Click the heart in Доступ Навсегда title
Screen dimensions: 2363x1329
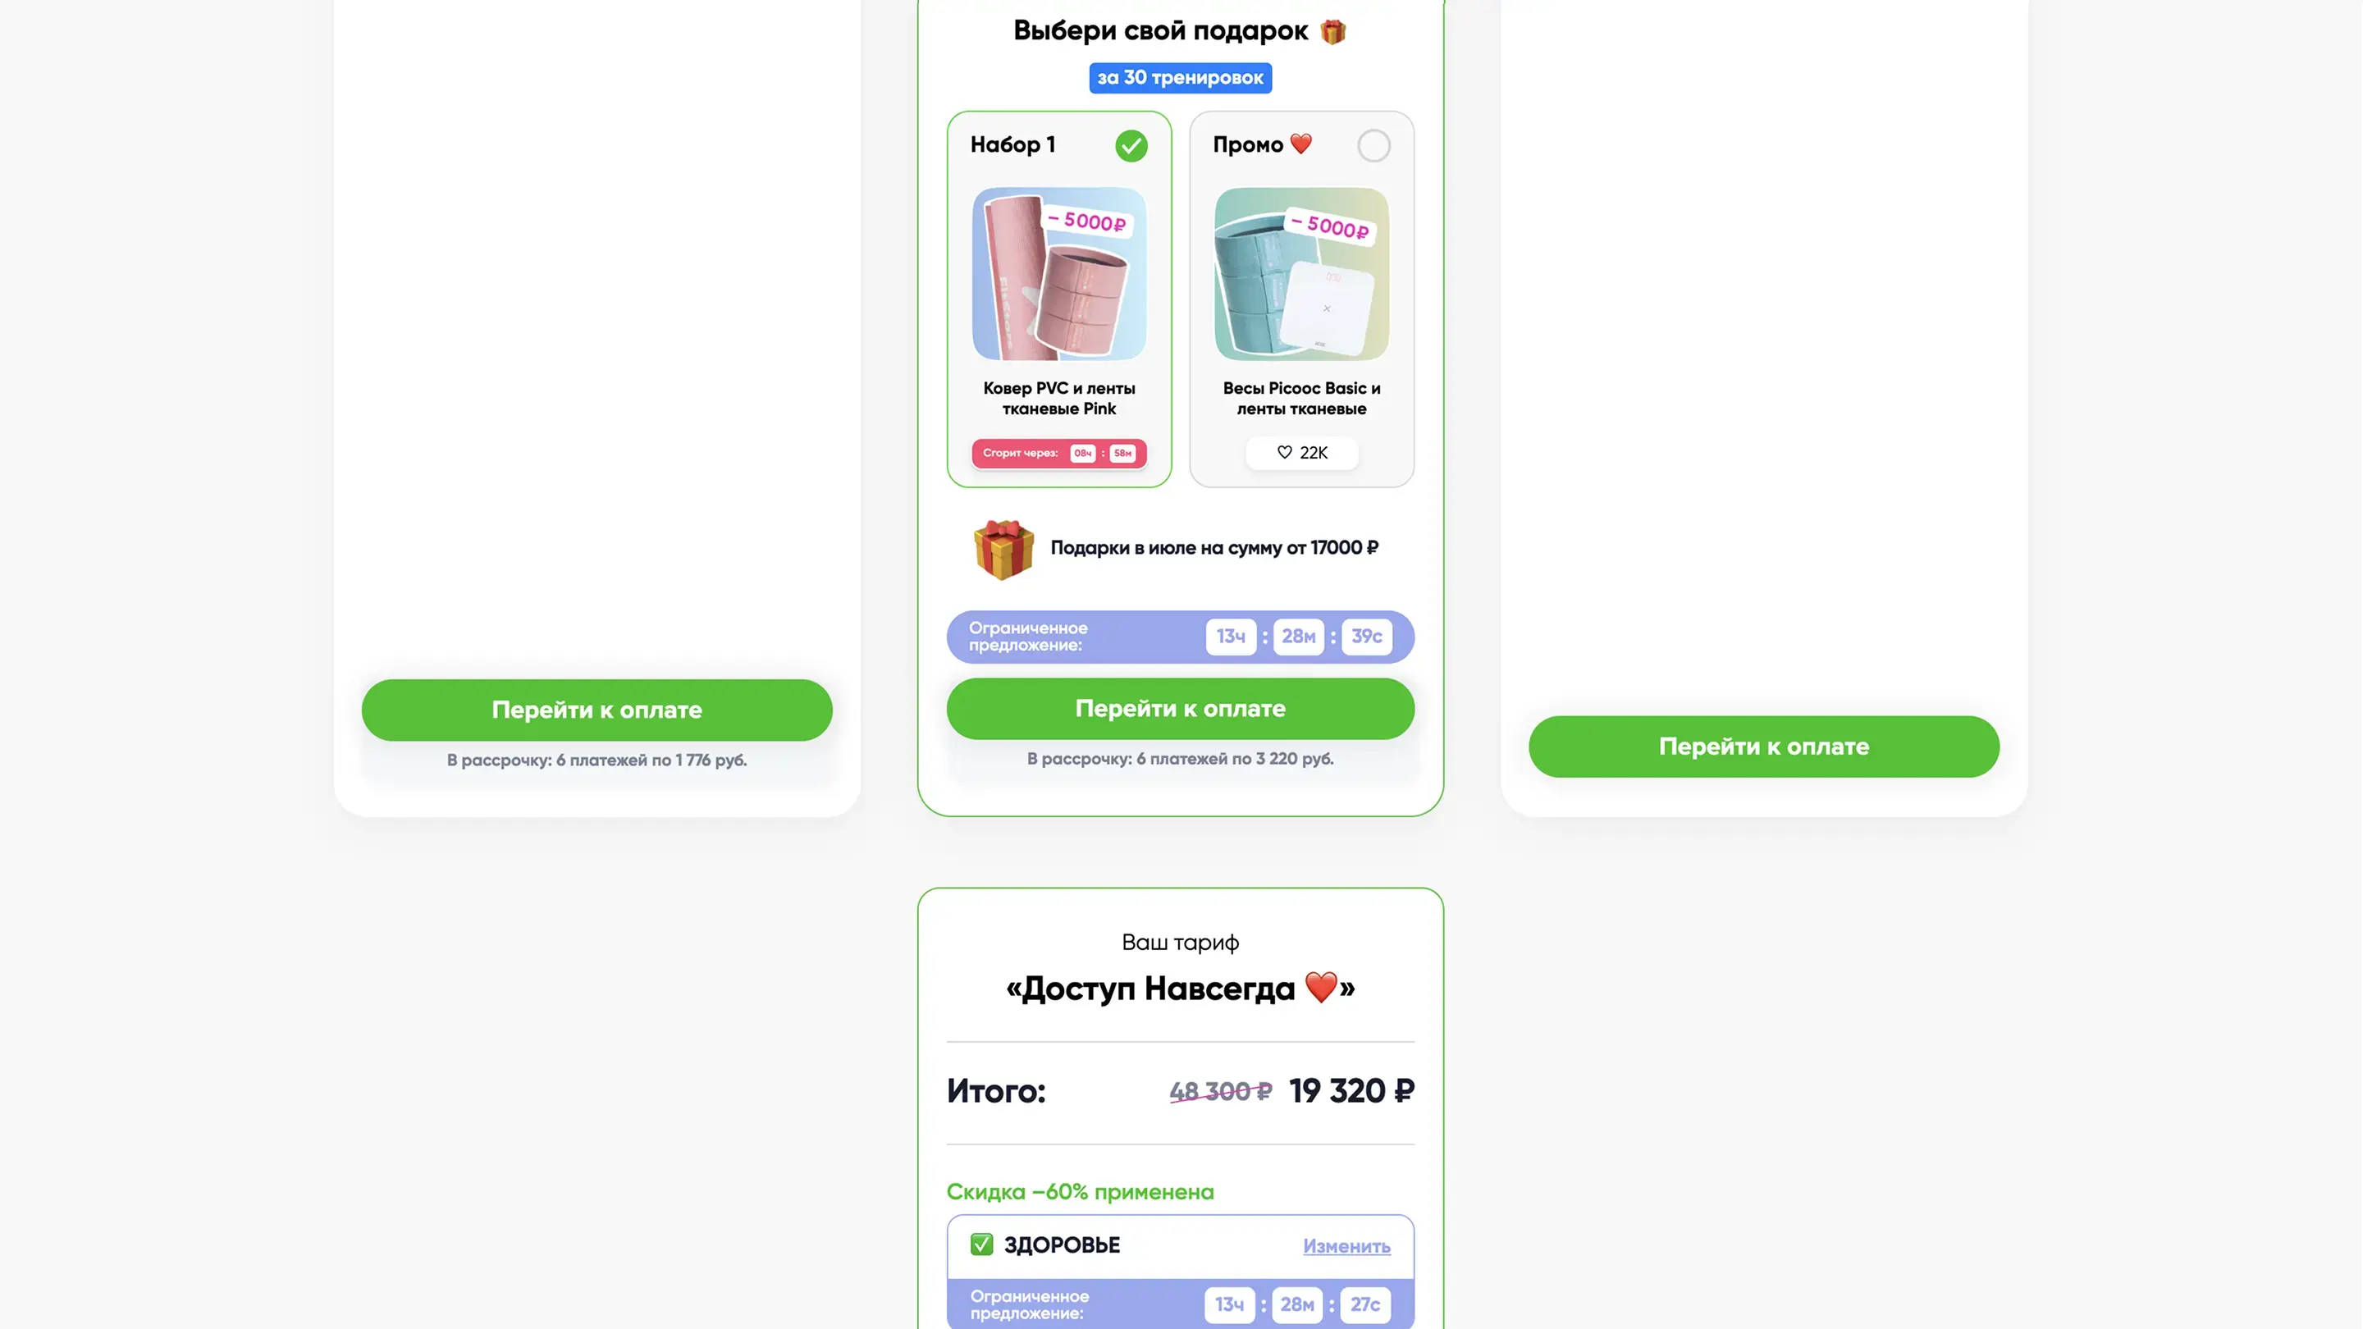pyautogui.click(x=1321, y=987)
